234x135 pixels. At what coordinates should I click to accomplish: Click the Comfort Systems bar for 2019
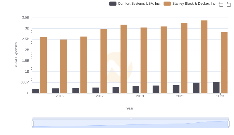(x=136, y=89)
